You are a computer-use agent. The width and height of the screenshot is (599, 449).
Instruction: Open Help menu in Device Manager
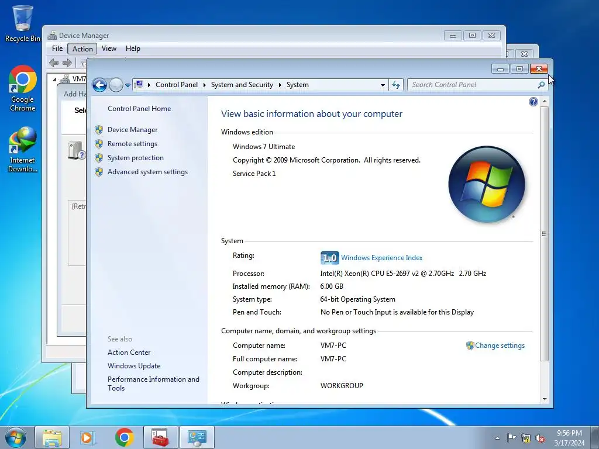[133, 49]
